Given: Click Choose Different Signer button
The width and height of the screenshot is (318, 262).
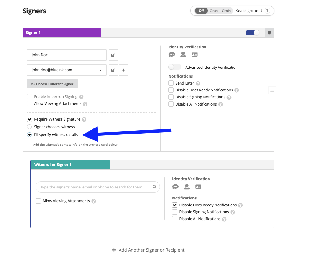Looking at the screenshot, I should coord(53,84).
